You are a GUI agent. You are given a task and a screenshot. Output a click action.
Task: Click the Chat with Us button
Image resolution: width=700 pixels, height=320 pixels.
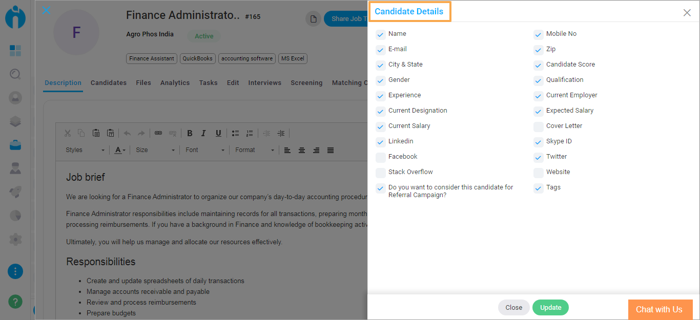coord(659,309)
